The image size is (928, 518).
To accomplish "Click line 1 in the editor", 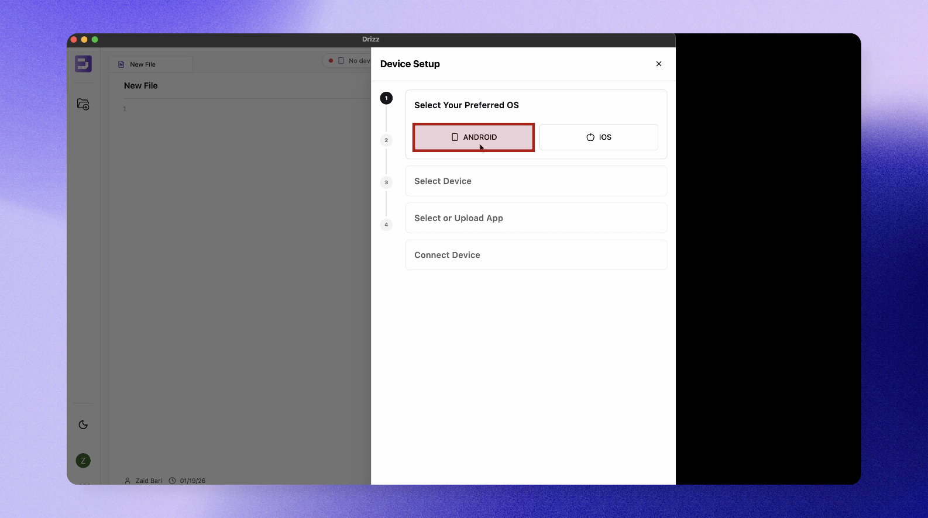I will (234, 109).
